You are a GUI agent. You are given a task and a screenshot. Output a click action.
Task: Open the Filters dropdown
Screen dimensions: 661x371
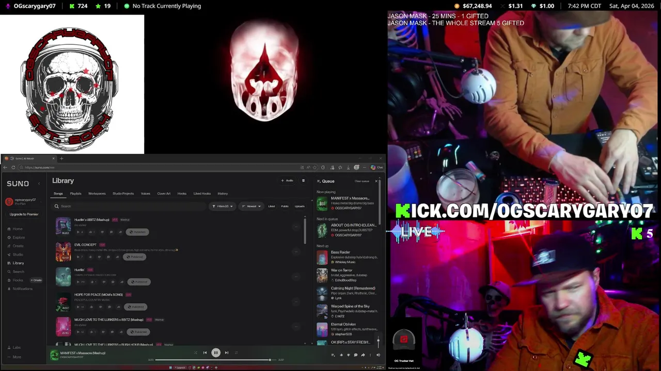(223, 206)
